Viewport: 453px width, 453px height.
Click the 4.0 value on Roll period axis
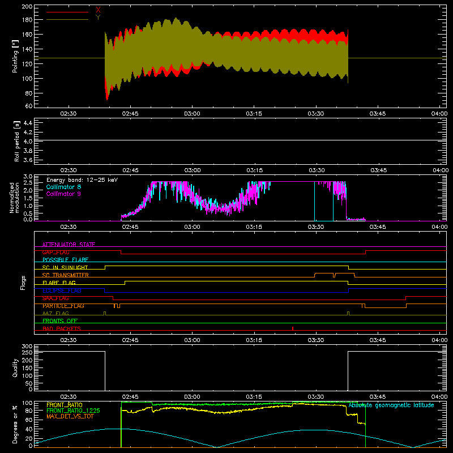click(28, 142)
